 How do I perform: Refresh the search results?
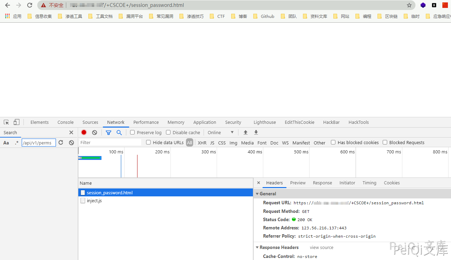click(x=61, y=142)
